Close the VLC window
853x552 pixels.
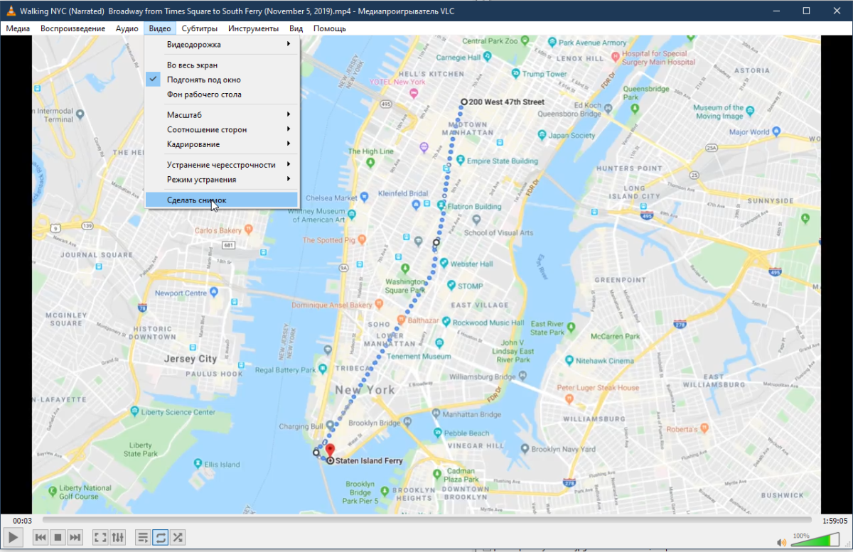(837, 11)
